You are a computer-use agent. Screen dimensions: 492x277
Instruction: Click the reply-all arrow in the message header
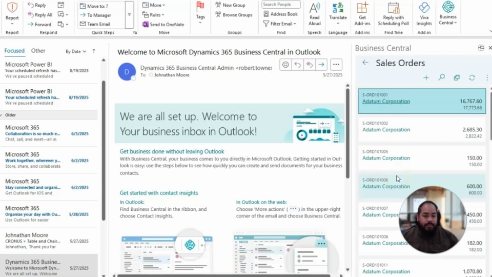[310, 65]
